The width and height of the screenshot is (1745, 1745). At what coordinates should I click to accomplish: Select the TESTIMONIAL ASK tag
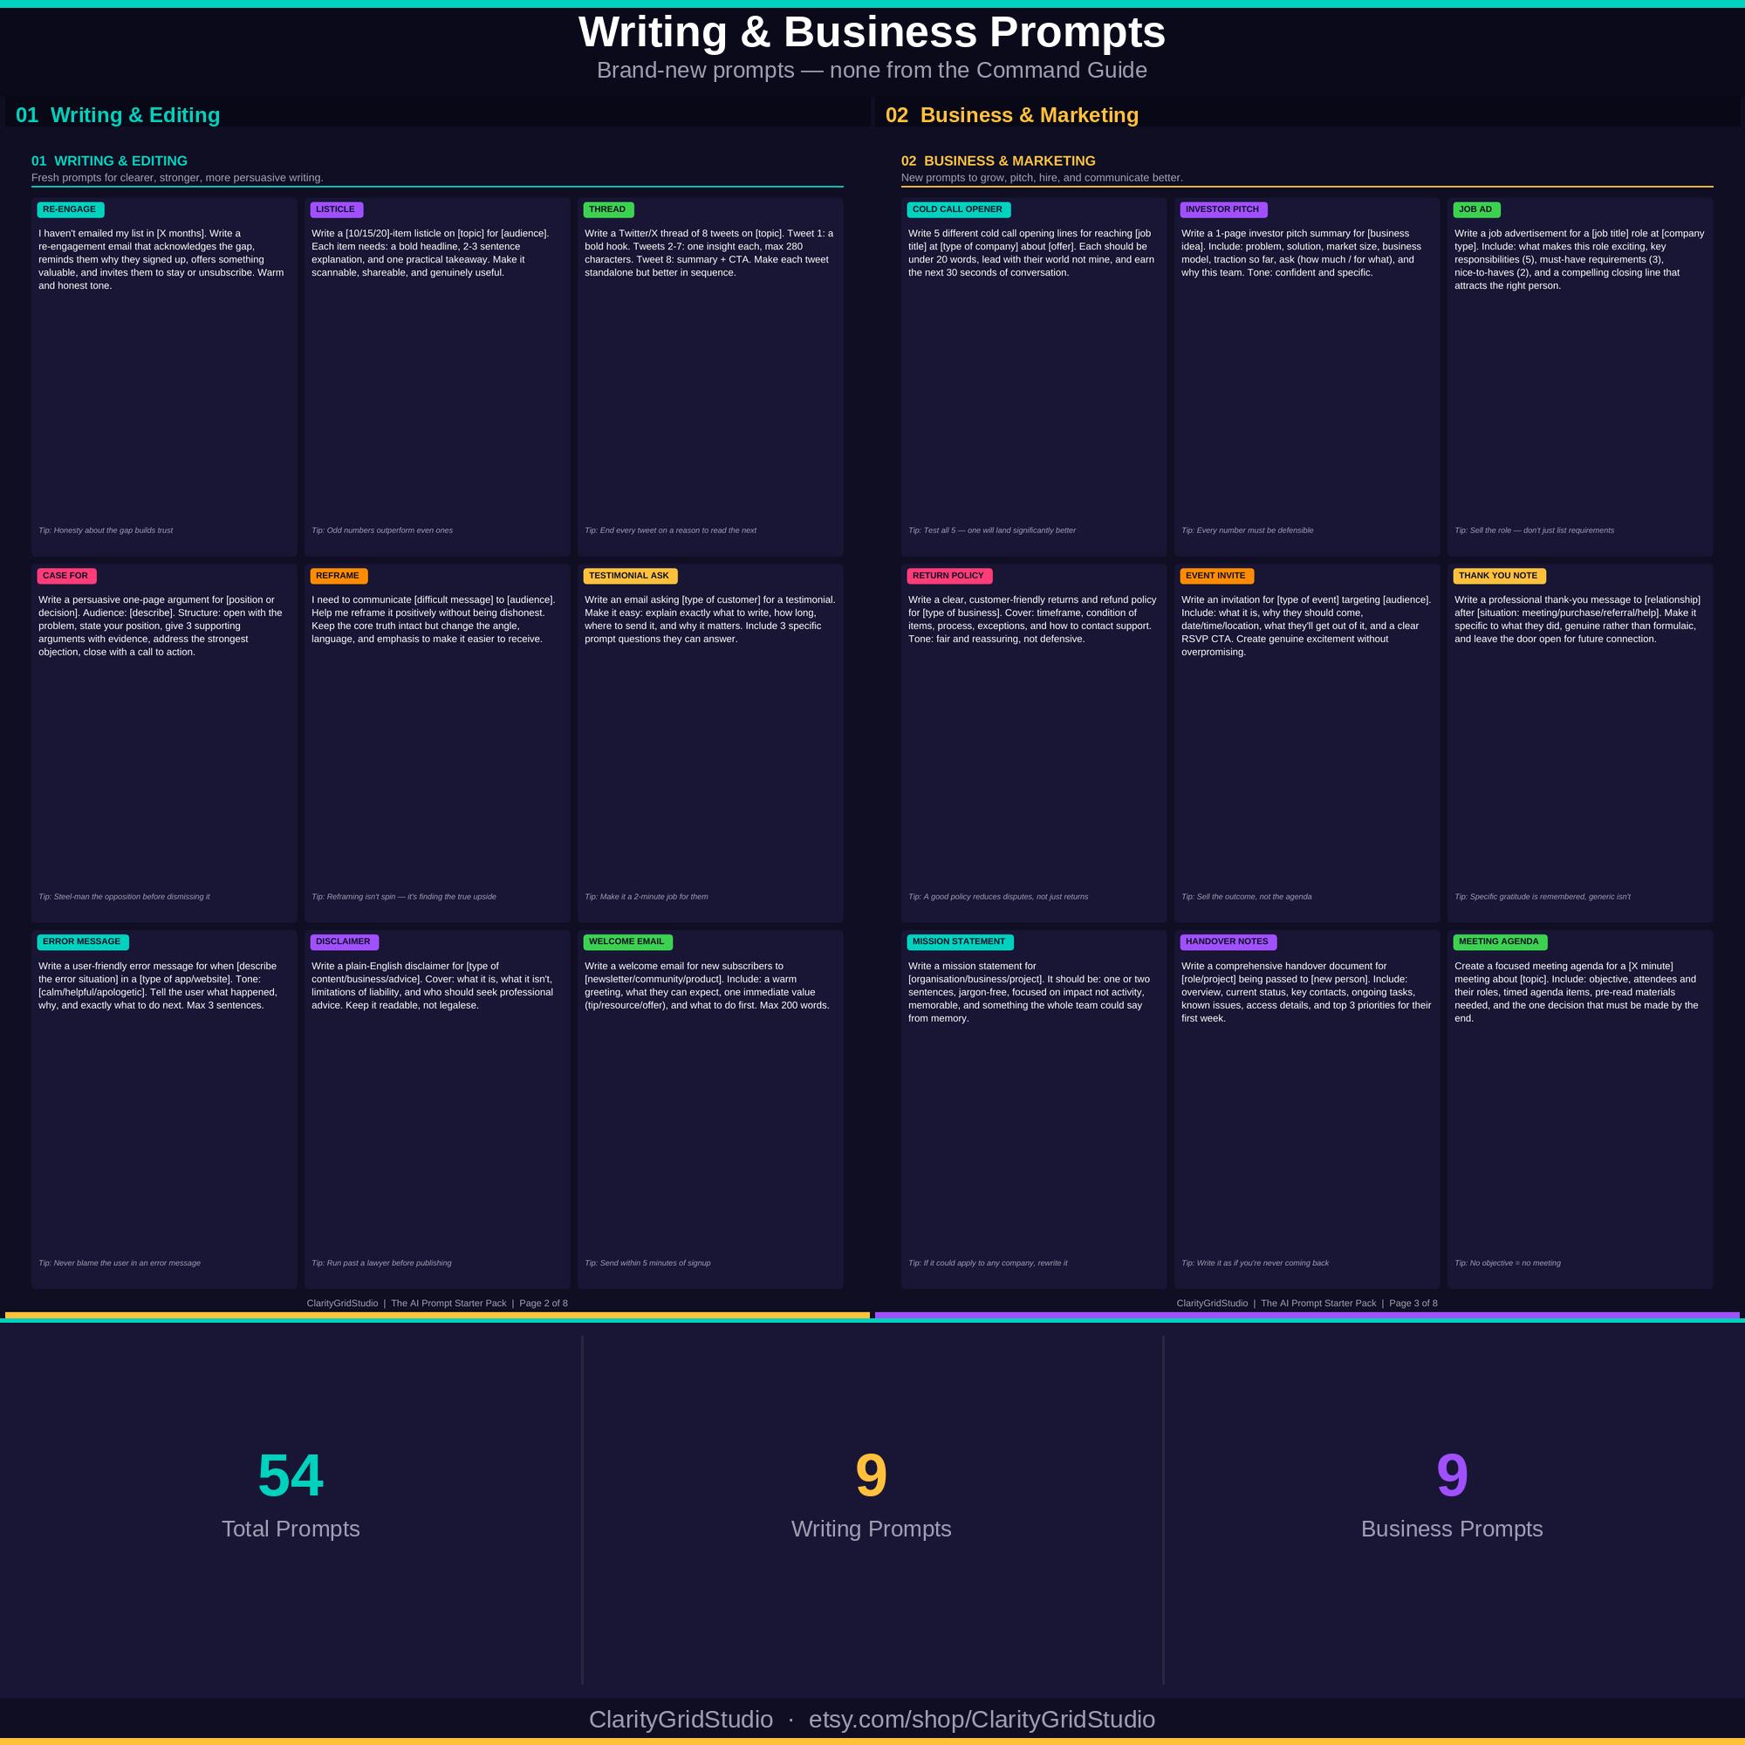pyautogui.click(x=631, y=575)
